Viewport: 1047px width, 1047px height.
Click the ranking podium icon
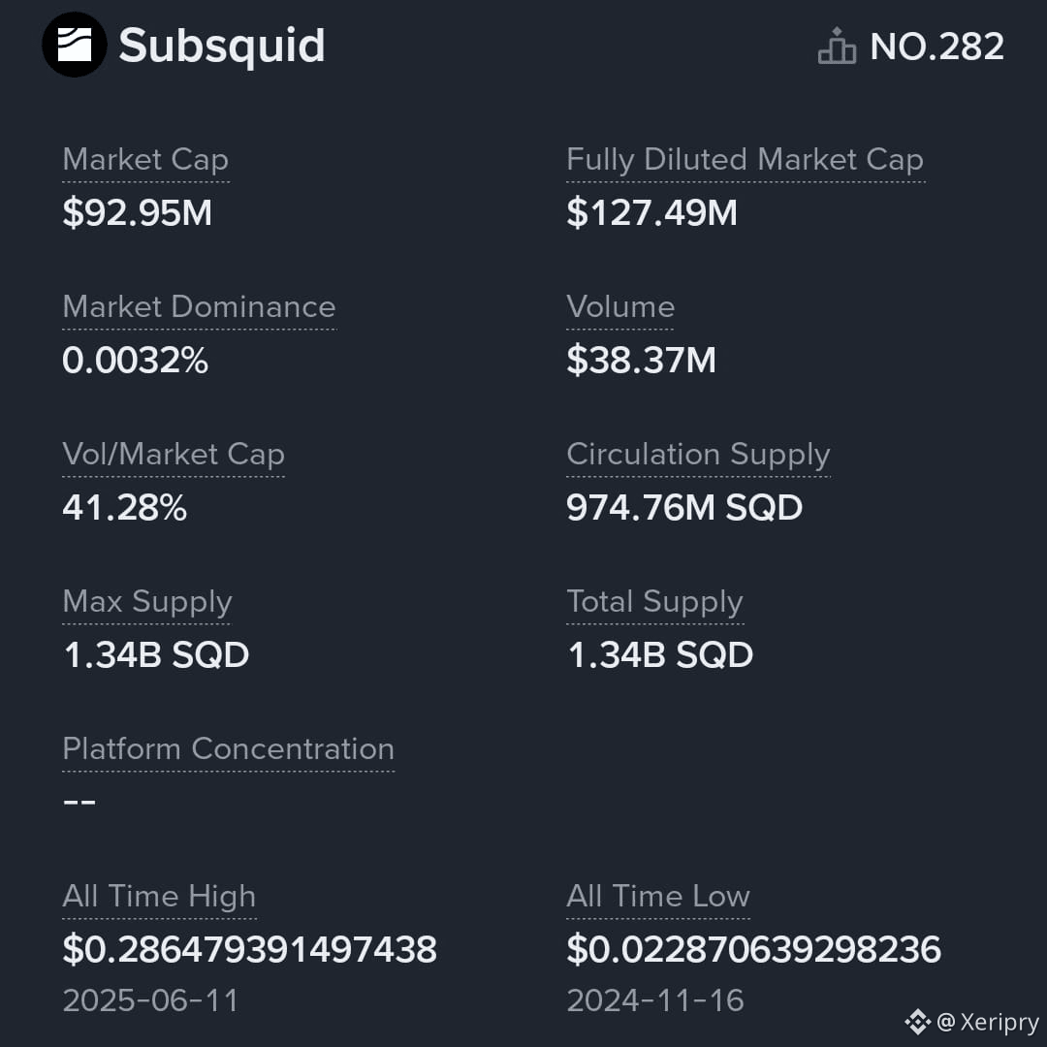point(837,46)
